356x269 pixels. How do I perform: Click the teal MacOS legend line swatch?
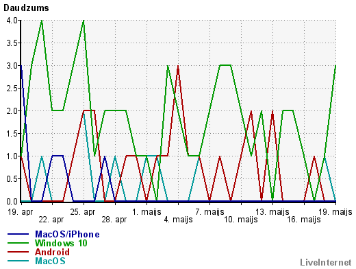(18, 261)
